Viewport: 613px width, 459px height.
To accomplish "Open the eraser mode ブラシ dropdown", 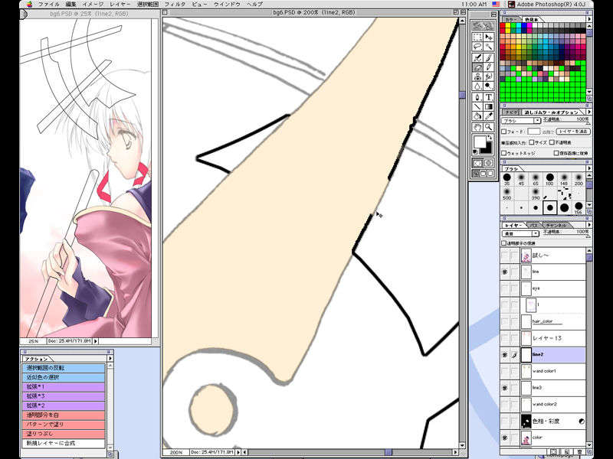I will click(521, 121).
